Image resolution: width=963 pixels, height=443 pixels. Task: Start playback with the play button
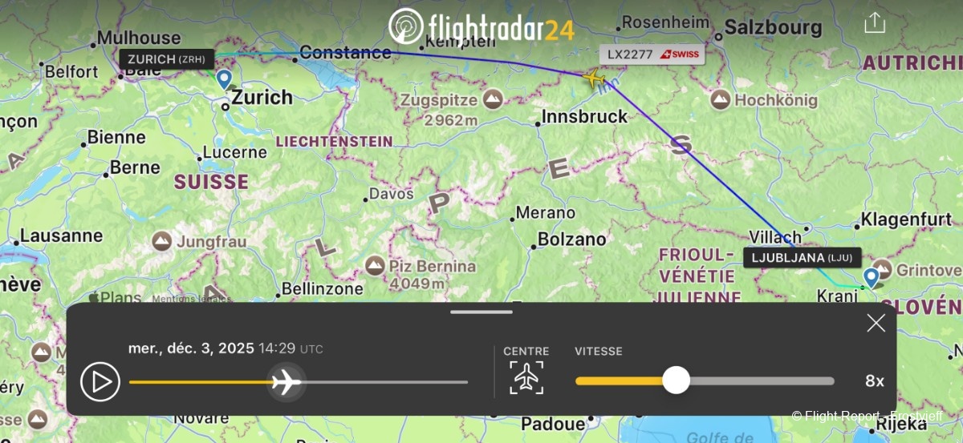click(x=100, y=381)
